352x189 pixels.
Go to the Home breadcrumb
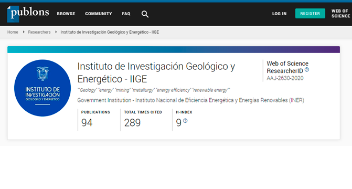click(x=13, y=32)
